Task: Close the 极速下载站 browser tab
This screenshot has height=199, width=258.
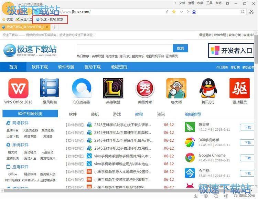Action: [47, 27]
